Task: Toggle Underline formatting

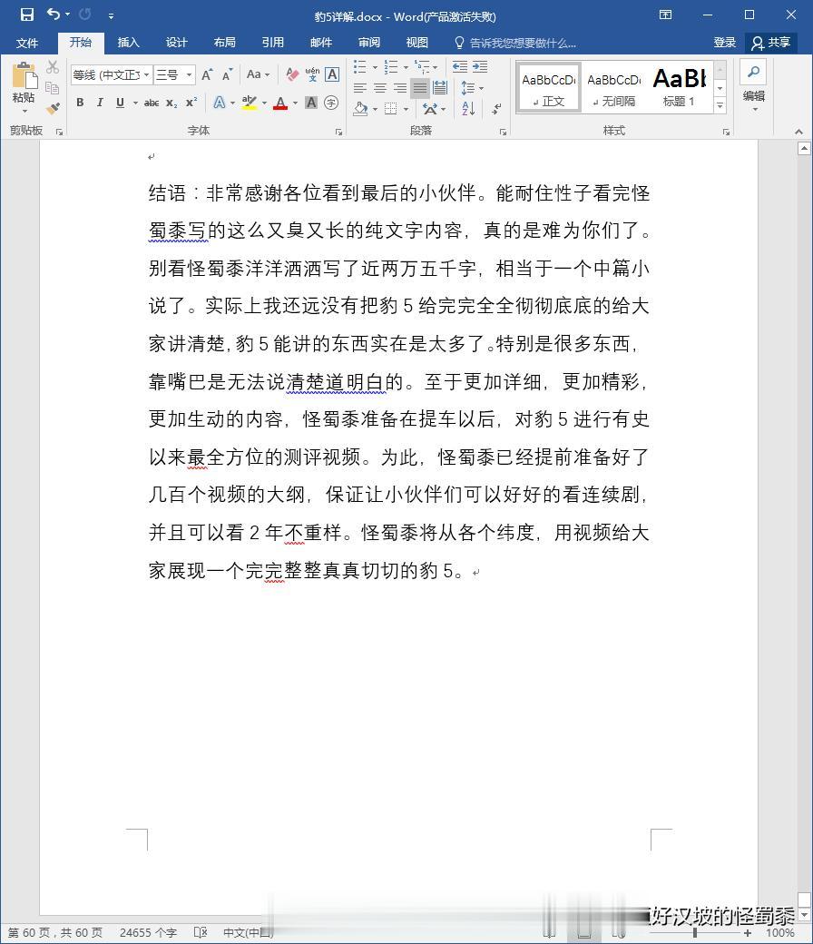Action: click(120, 103)
